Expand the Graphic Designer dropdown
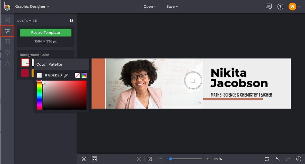305x164 pixels. pyautogui.click(x=32, y=6)
